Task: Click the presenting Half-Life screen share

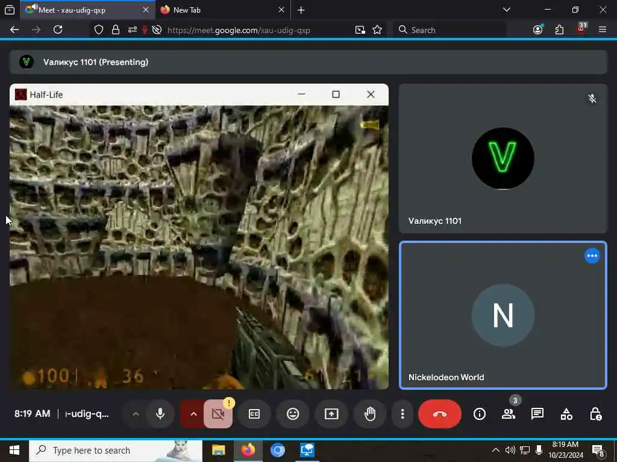Action: pyautogui.click(x=199, y=236)
